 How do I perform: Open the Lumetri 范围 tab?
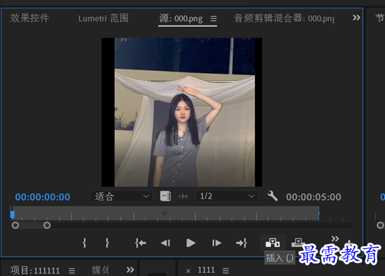click(x=104, y=18)
